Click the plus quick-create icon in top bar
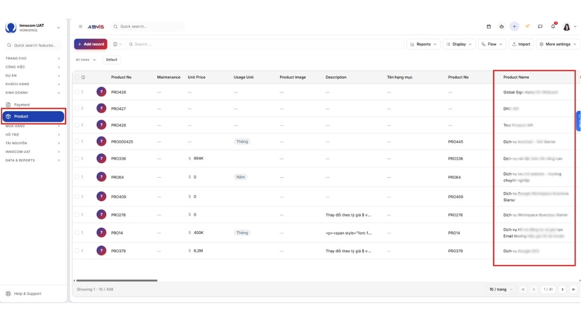The width and height of the screenshot is (581, 322). click(x=514, y=27)
